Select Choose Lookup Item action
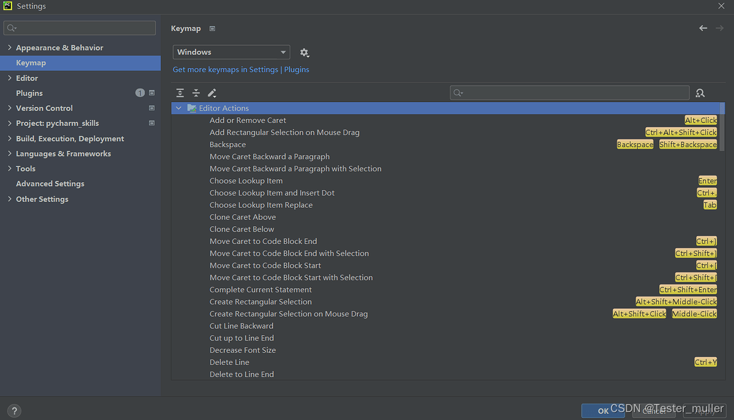This screenshot has width=734, height=420. 246,181
